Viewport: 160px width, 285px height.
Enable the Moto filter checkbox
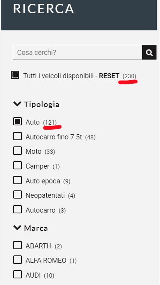[18, 151]
